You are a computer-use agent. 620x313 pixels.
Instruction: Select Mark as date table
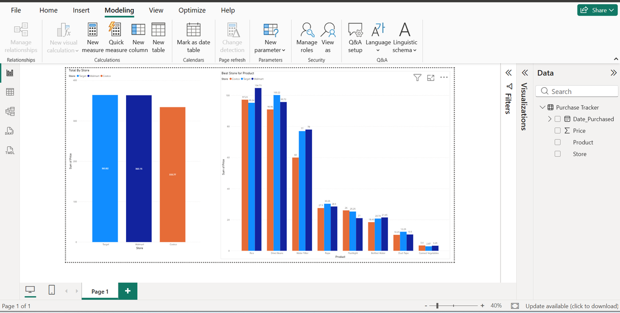tap(194, 37)
